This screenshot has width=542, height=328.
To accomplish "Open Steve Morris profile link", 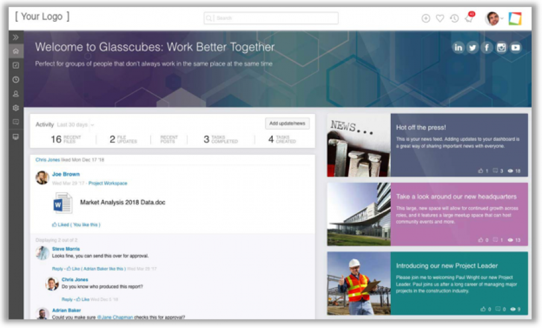I will pos(66,249).
